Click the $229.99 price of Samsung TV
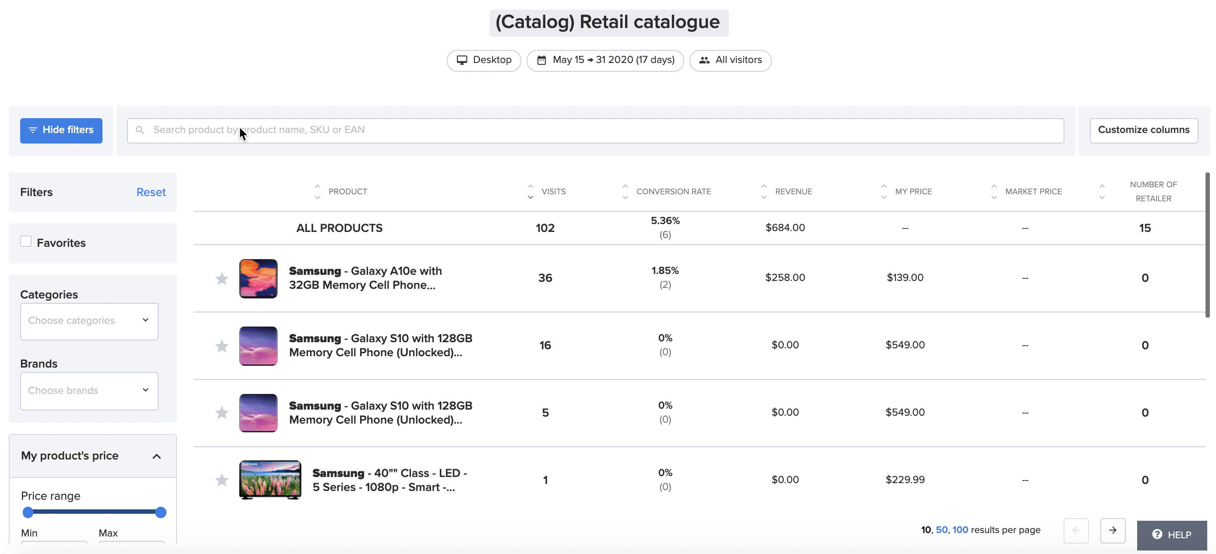The image size is (1216, 554). click(x=905, y=480)
